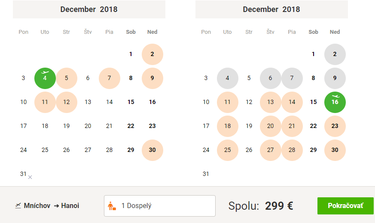Select December 12 in the left calendar
Viewport: 375px width, 223px height.
67,102
